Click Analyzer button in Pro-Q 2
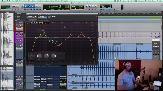The height and width of the screenshot is (91, 163). click(x=71, y=64)
